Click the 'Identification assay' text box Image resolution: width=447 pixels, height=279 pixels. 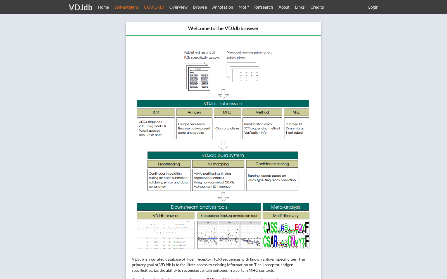point(262,128)
